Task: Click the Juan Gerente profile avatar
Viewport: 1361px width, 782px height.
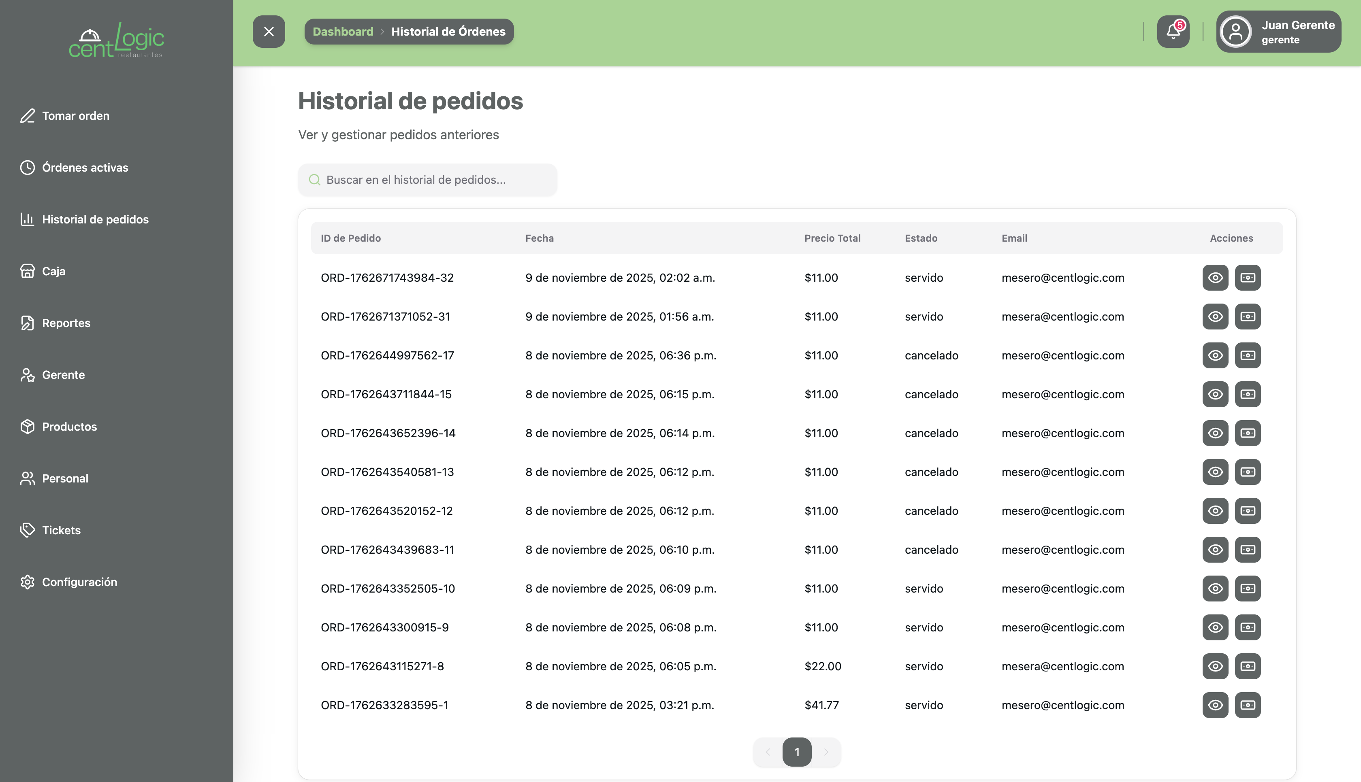Action: pyautogui.click(x=1235, y=32)
